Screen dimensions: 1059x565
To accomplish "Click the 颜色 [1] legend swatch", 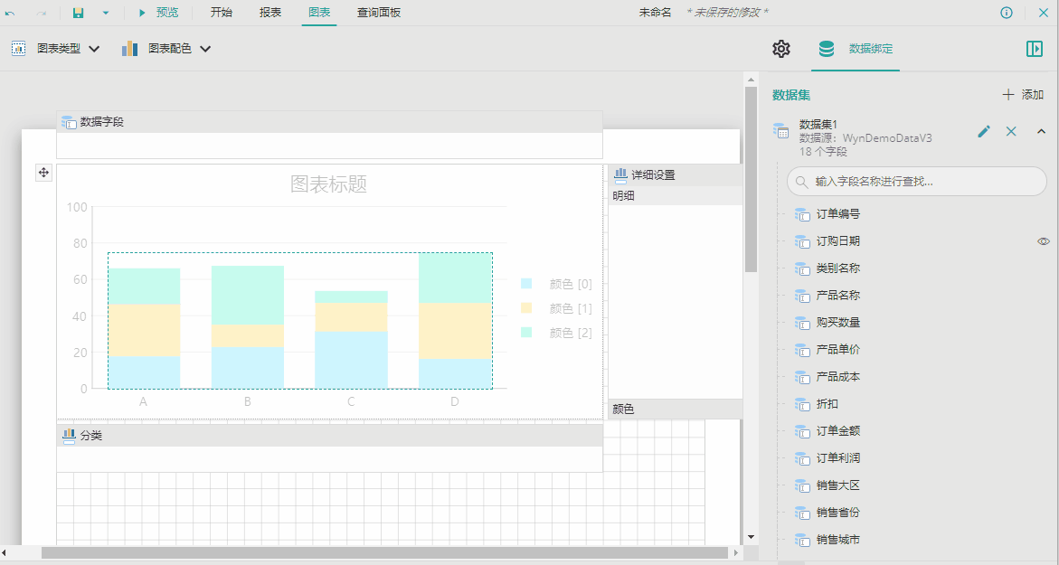I will (x=526, y=308).
